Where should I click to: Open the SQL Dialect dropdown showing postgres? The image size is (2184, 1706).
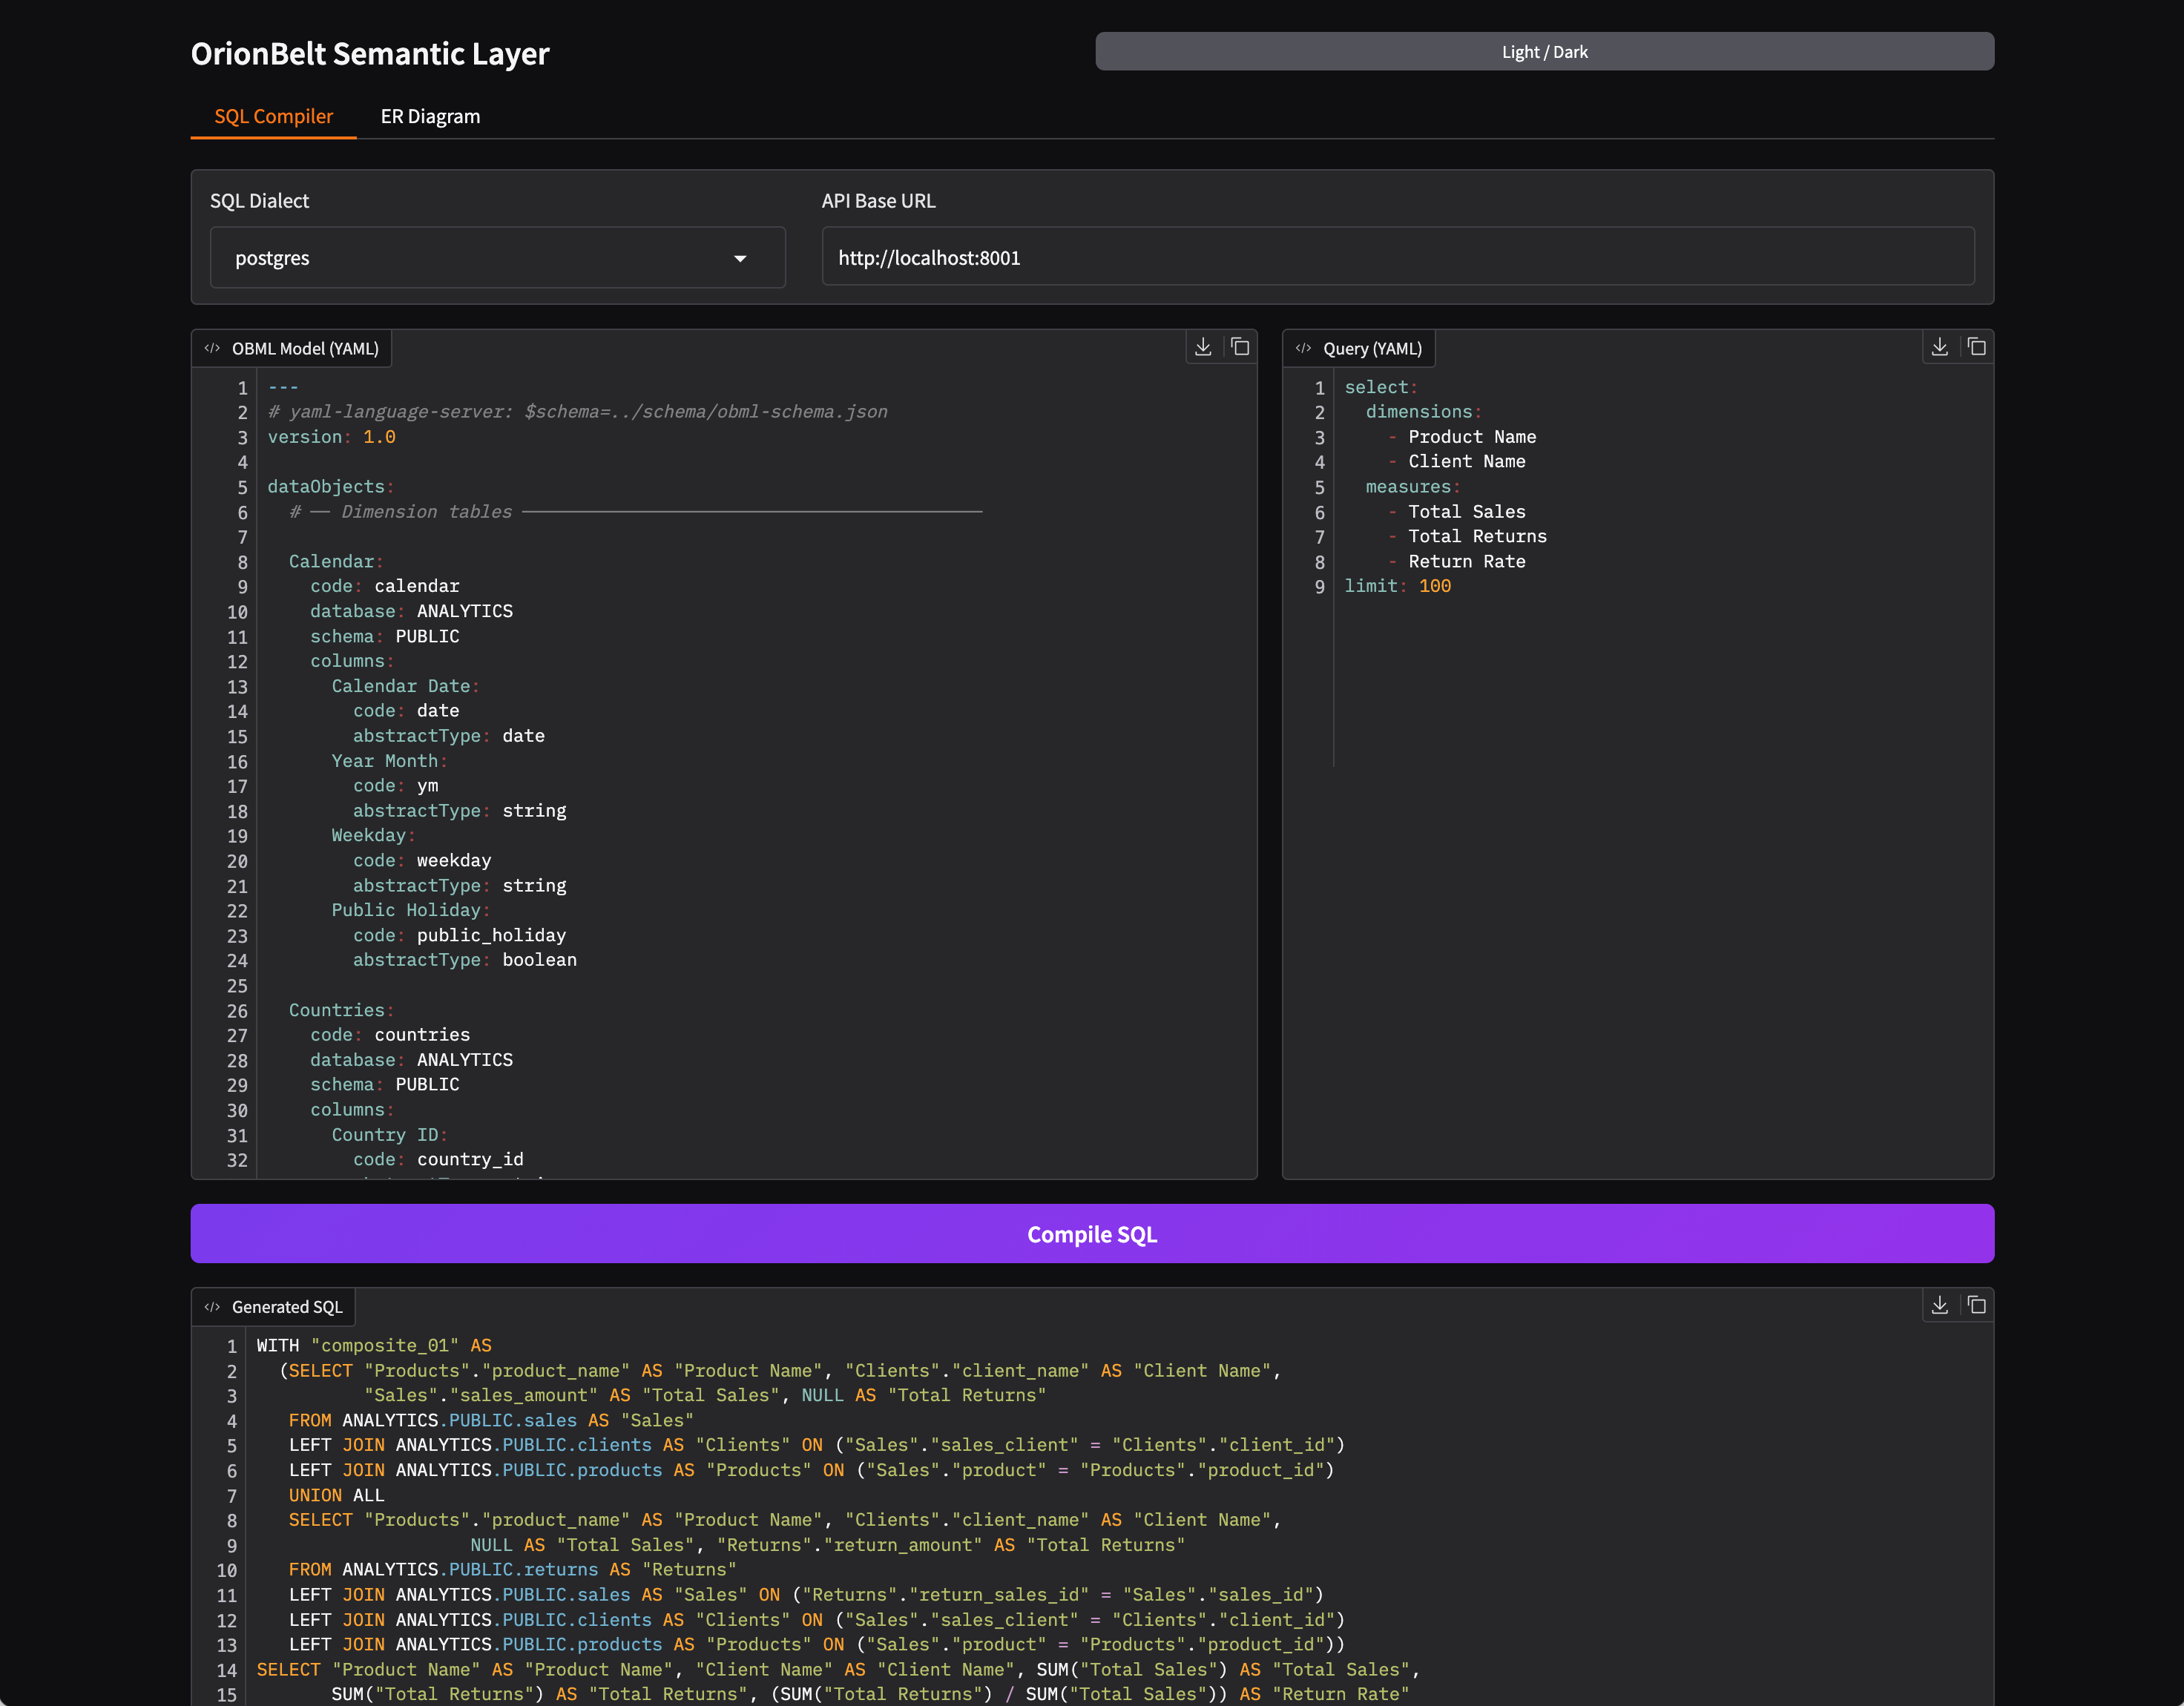pyautogui.click(x=497, y=257)
